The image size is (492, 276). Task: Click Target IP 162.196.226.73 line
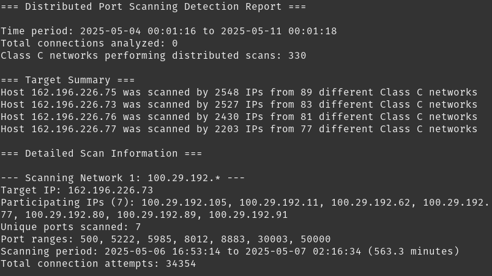(77, 190)
